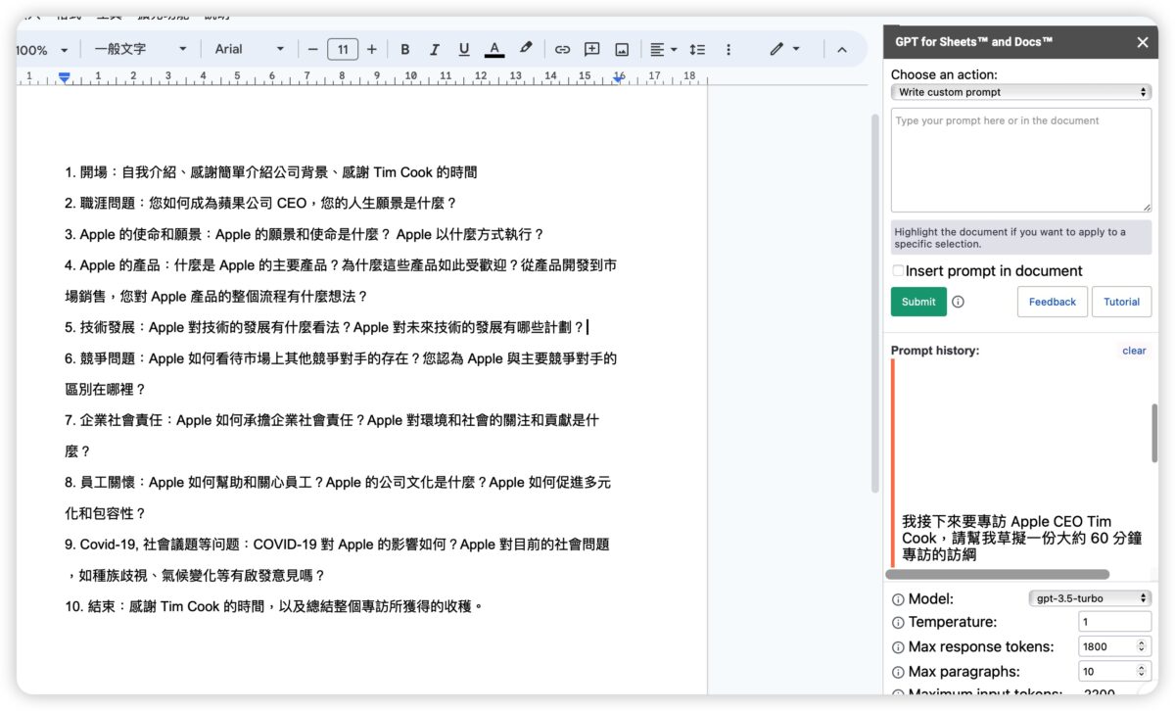Increase font size with the plus button

[371, 49]
